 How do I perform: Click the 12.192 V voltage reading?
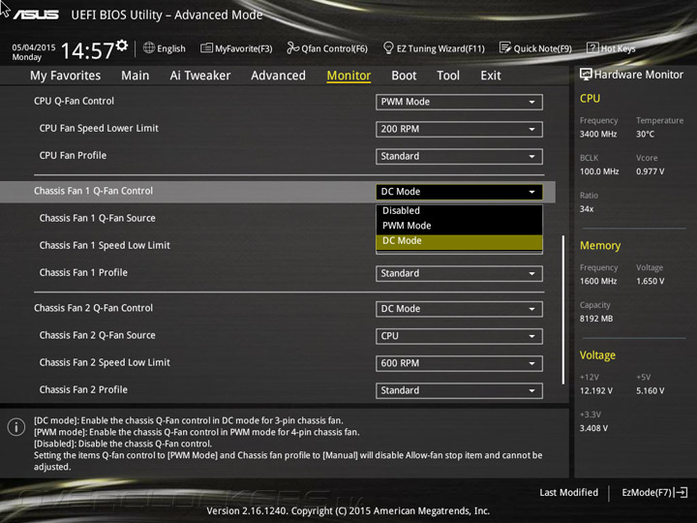point(596,390)
